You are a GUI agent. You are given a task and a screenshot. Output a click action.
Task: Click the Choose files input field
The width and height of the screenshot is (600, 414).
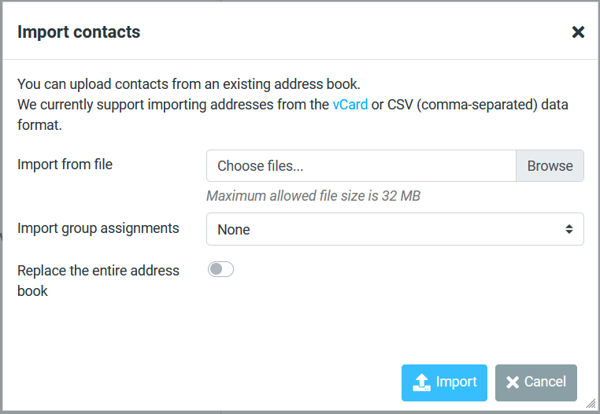[361, 166]
